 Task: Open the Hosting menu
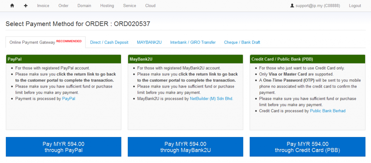click(x=107, y=6)
